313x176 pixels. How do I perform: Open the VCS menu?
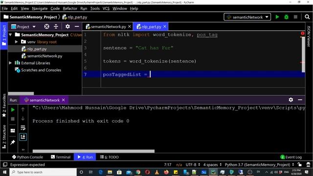click(106, 8)
